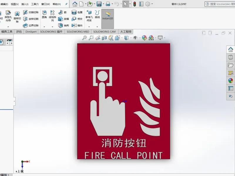Open Appearances tab in task pane
This screenshot has height=176, width=235.
pyautogui.click(x=231, y=81)
